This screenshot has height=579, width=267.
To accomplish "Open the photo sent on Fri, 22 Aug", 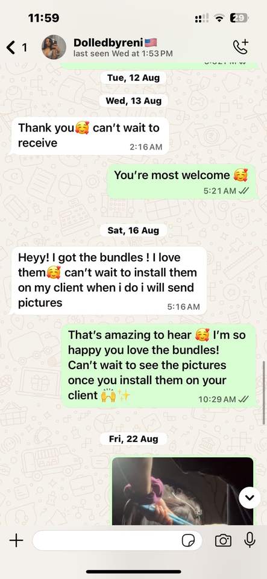I will 183,491.
